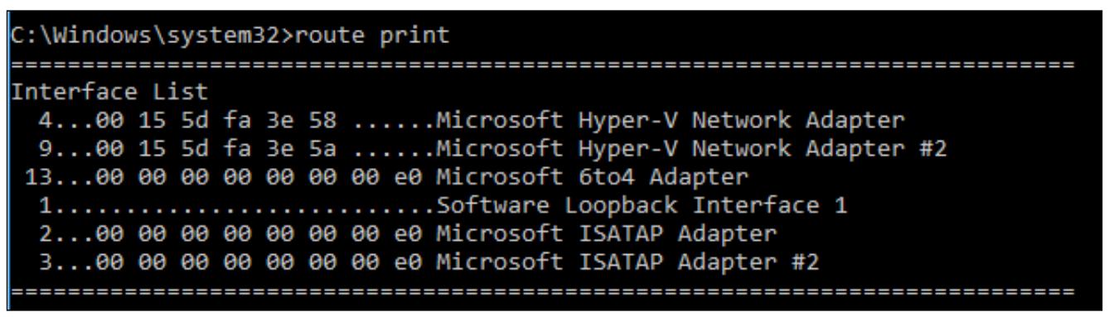This screenshot has width=1109, height=317.
Task: Click the dotted filler before Software Loopback
Action: (242, 204)
